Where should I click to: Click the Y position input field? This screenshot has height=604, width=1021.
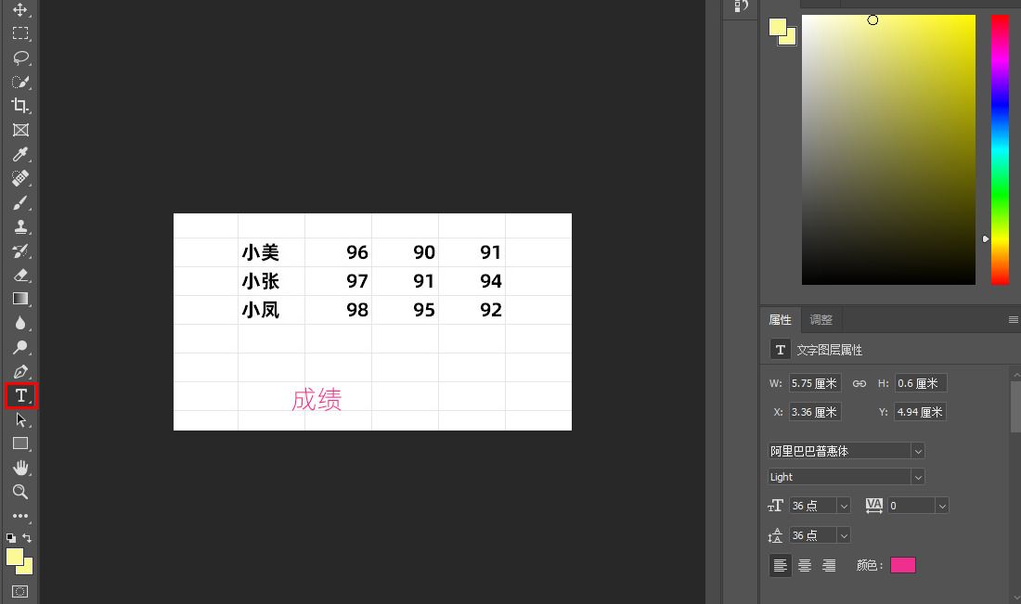pos(920,412)
